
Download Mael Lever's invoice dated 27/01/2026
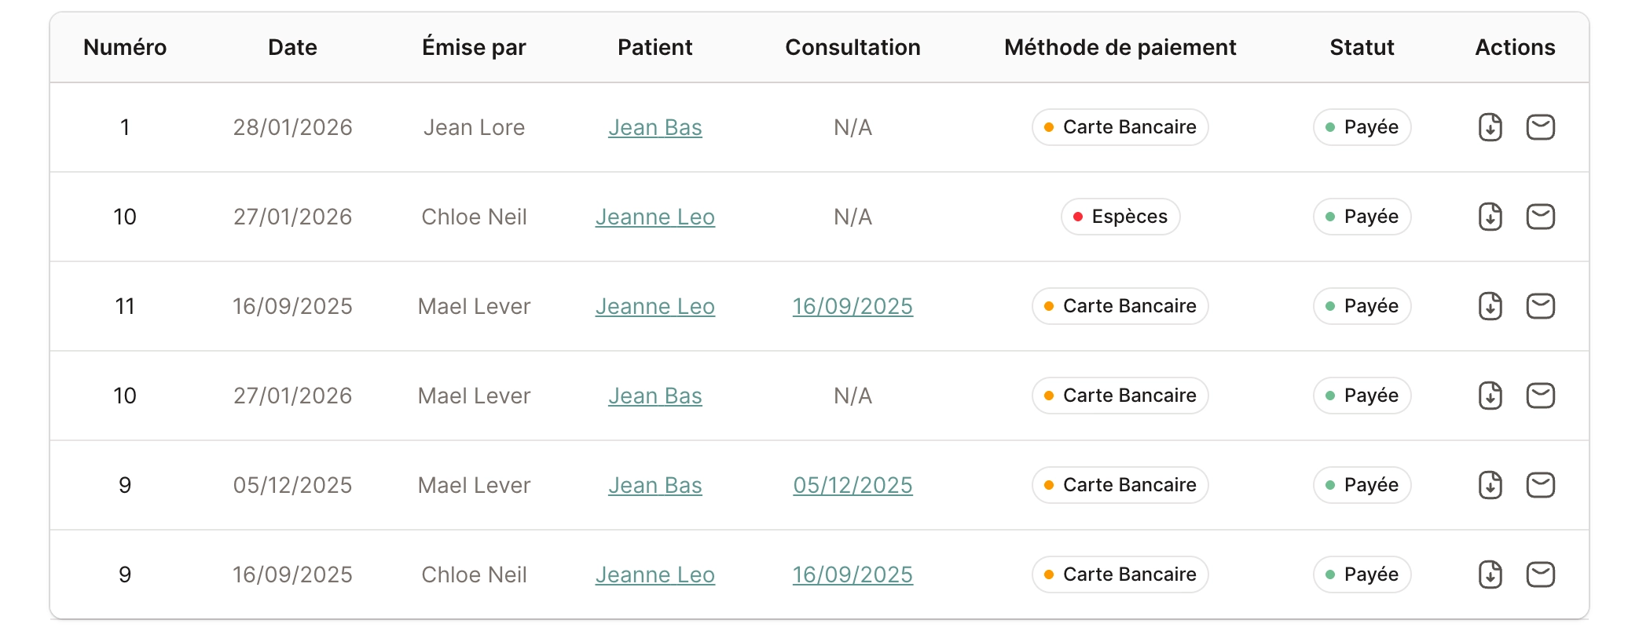tap(1490, 396)
